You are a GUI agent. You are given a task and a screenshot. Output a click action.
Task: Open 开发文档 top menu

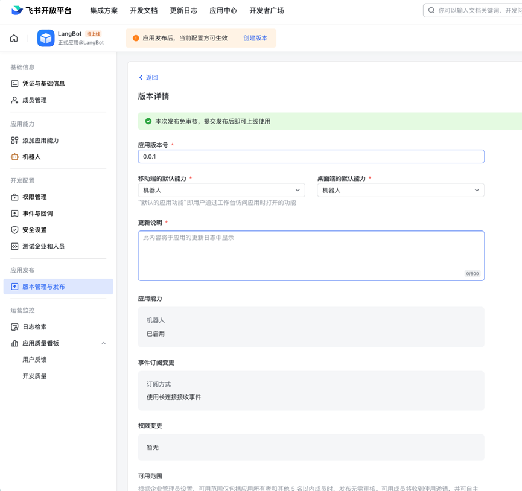144,11
